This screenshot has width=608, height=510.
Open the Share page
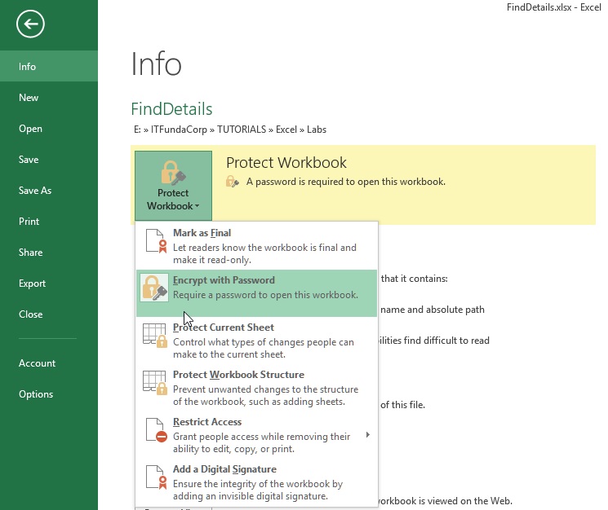[x=49, y=253]
